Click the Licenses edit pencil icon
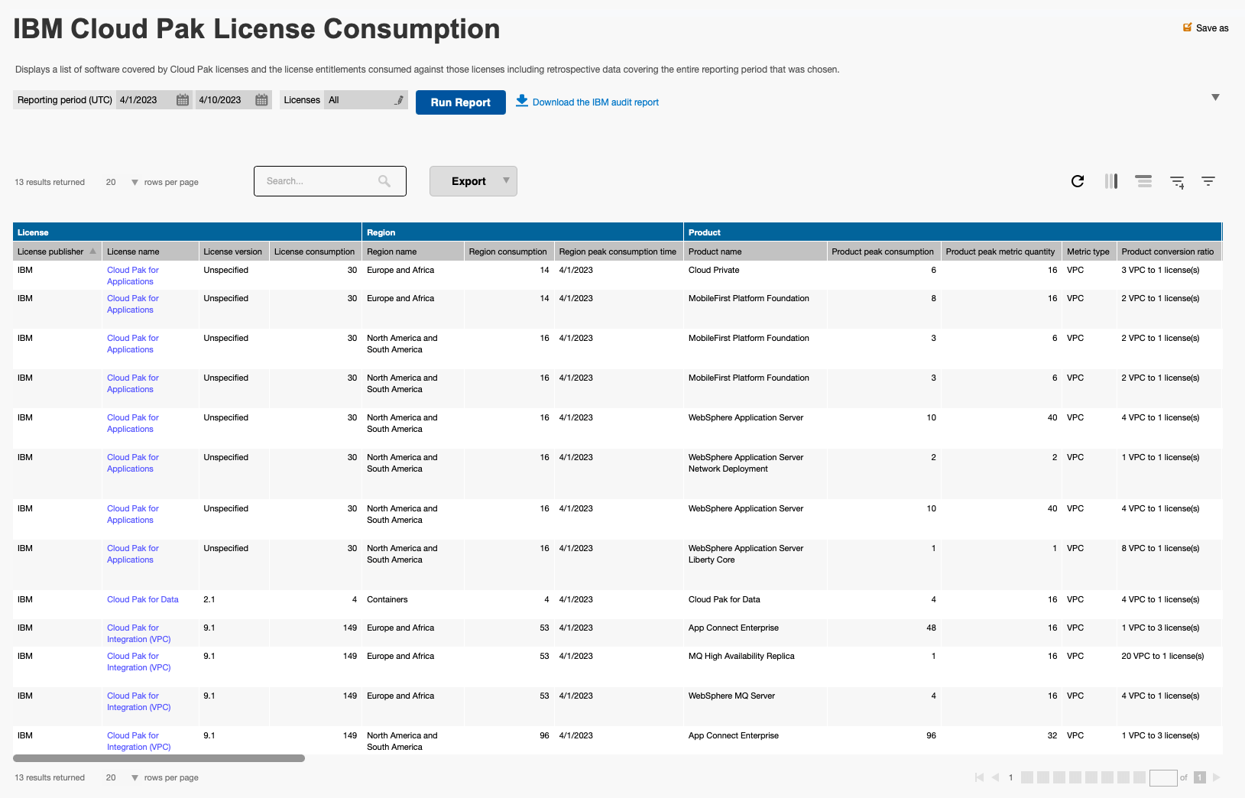Screen dimensions: 1245x798 [x=399, y=100]
